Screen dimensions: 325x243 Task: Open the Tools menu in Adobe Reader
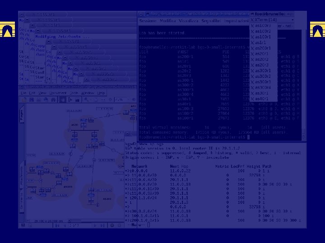tap(74, 93)
